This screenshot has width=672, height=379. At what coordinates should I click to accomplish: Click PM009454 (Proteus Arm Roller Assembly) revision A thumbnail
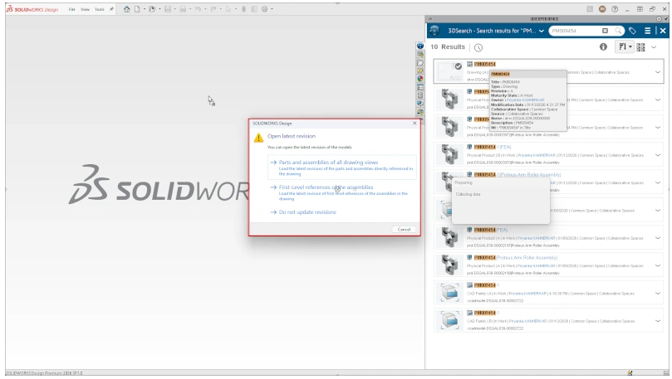tap(449, 265)
